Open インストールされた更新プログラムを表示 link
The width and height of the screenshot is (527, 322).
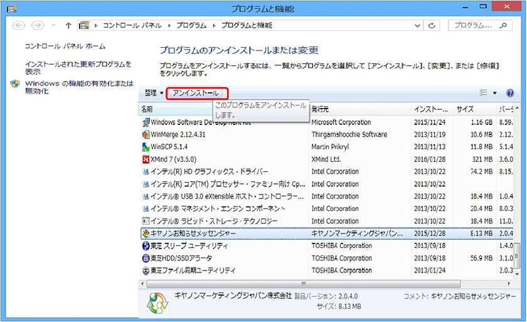[x=78, y=68]
